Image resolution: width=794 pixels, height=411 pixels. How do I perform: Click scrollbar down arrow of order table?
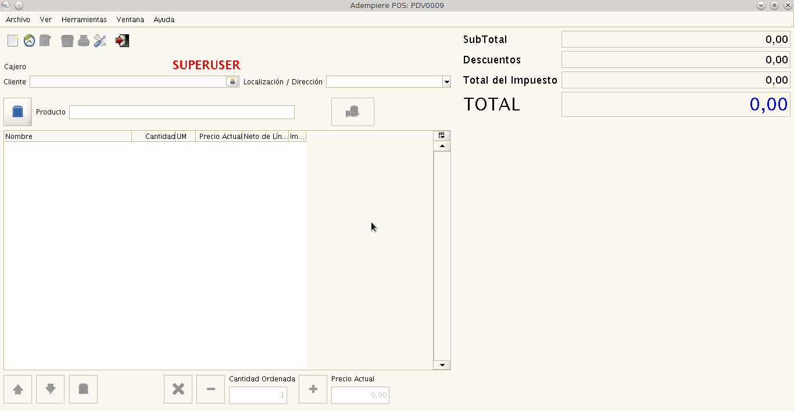point(442,365)
